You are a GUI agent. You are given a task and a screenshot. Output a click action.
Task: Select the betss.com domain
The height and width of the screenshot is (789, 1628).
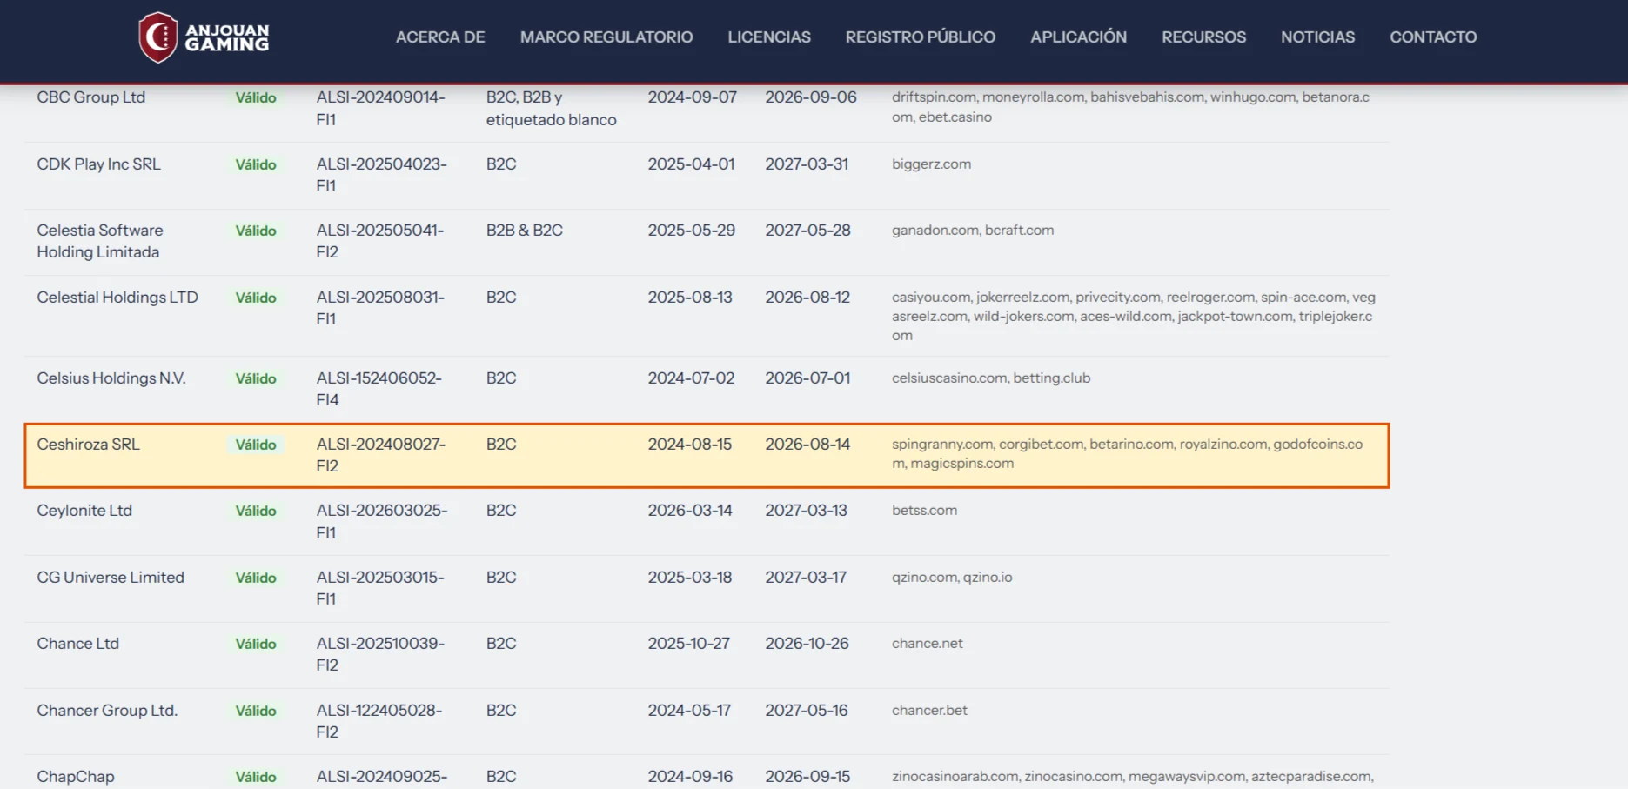(x=925, y=511)
